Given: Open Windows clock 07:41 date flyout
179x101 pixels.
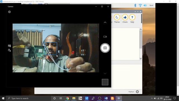Looking at the screenshot, I should point(167,98).
